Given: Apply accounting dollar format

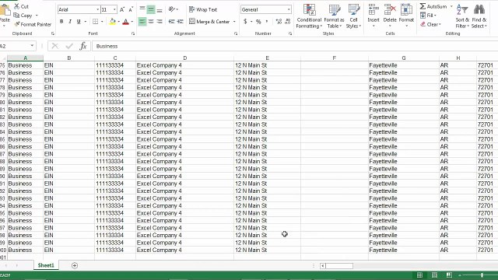Looking at the screenshot, I should pos(245,22).
